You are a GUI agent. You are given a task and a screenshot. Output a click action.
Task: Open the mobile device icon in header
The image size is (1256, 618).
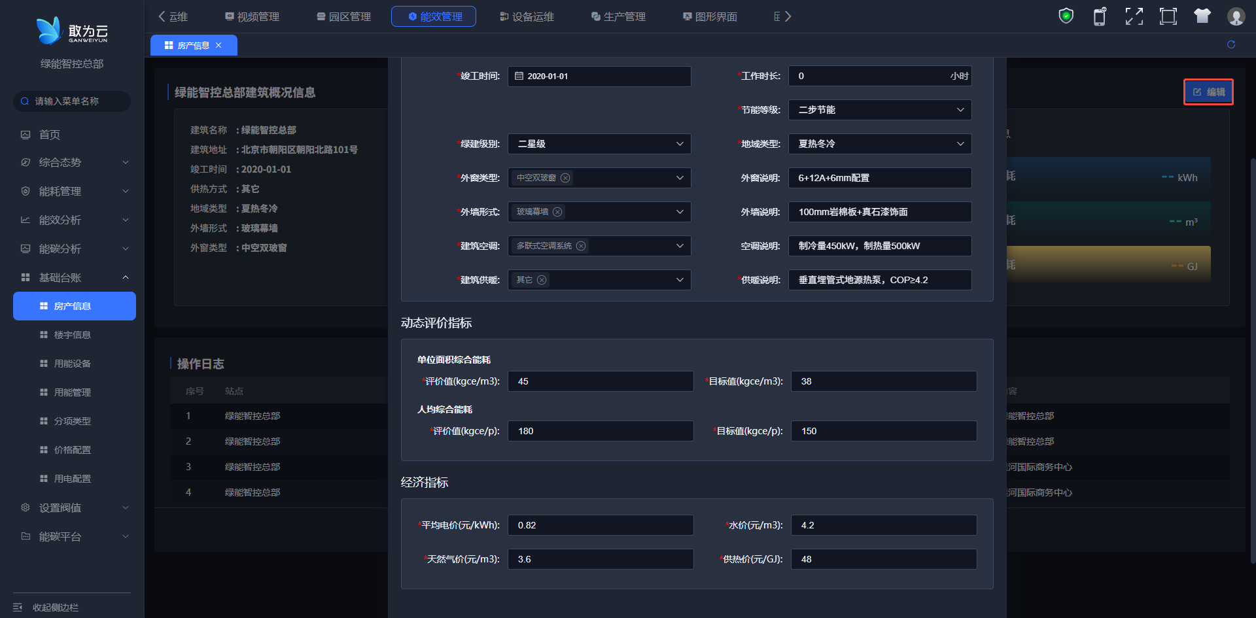tap(1100, 16)
